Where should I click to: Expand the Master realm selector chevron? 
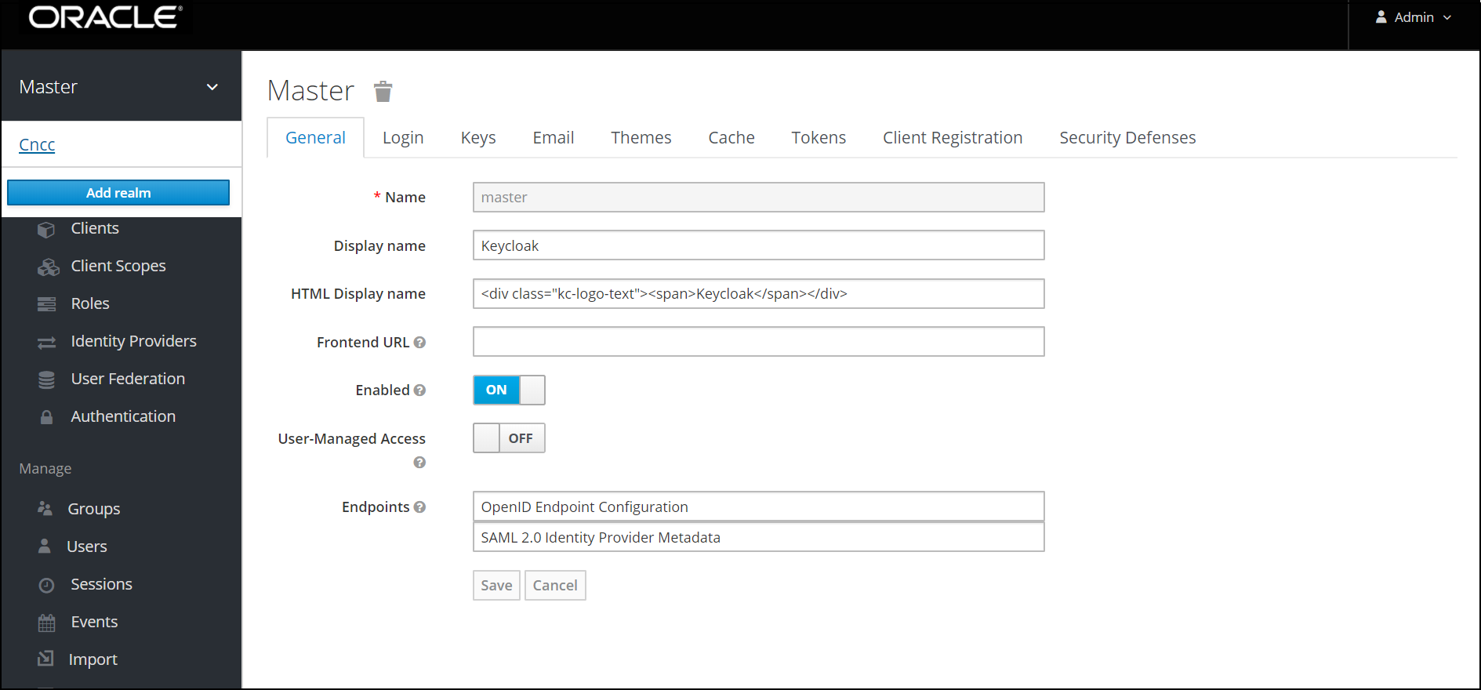click(212, 87)
